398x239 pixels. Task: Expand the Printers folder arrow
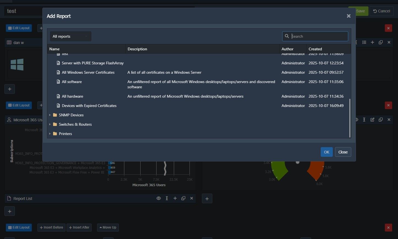tap(50, 134)
